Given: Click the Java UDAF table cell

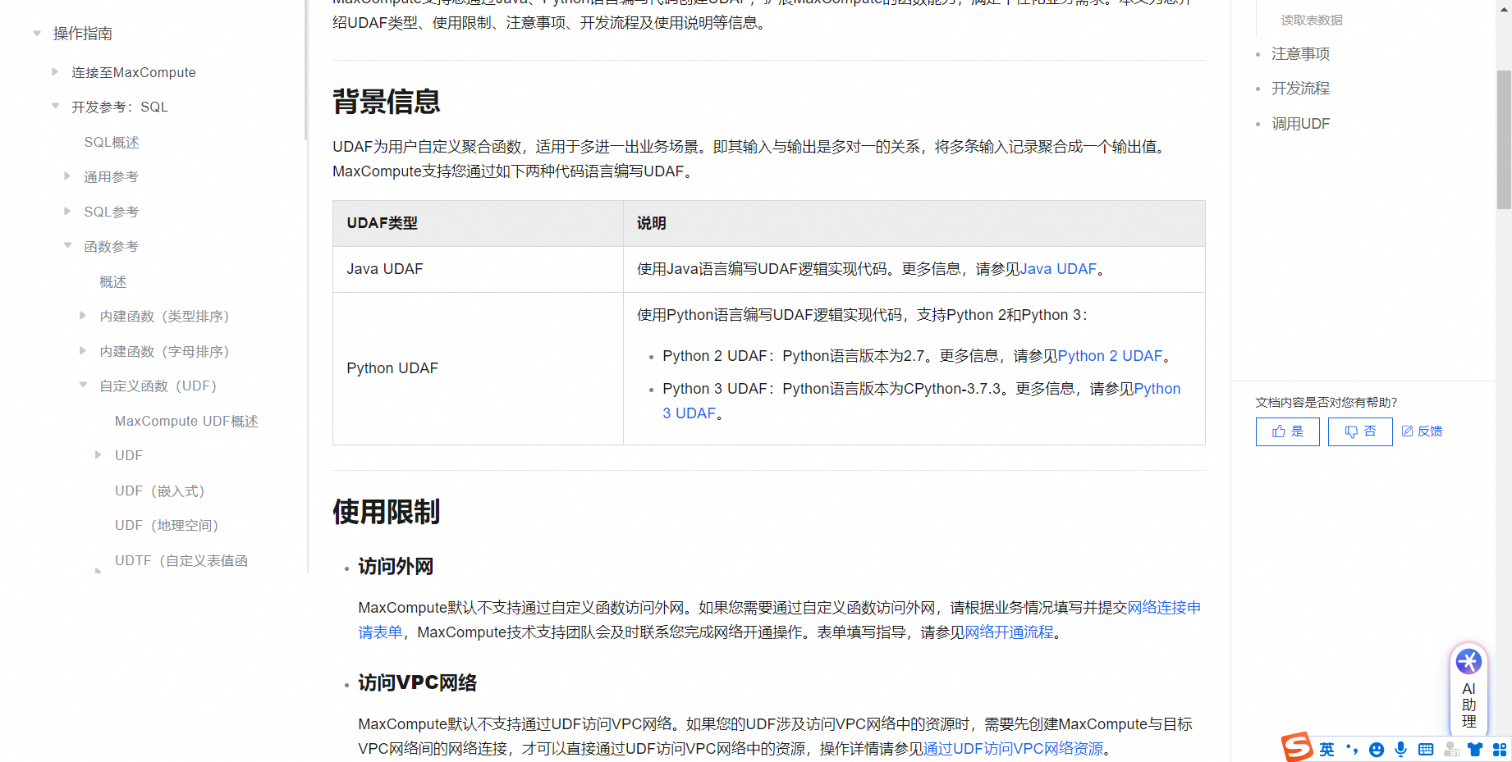Looking at the screenshot, I should coord(478,269).
